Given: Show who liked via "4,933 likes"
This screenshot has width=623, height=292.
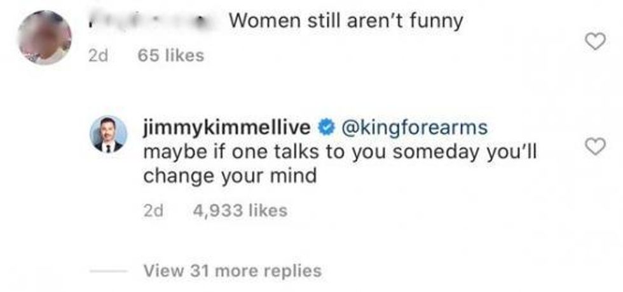Looking at the screenshot, I should [x=240, y=209].
